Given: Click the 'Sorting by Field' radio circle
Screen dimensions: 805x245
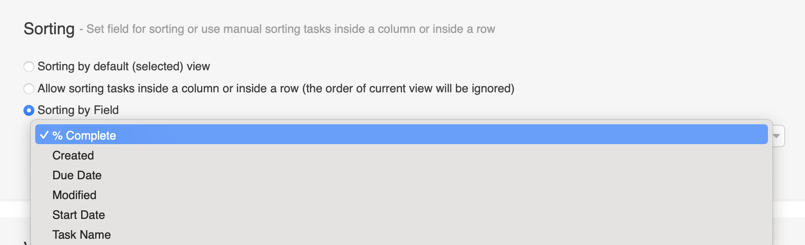Looking at the screenshot, I should tap(29, 110).
